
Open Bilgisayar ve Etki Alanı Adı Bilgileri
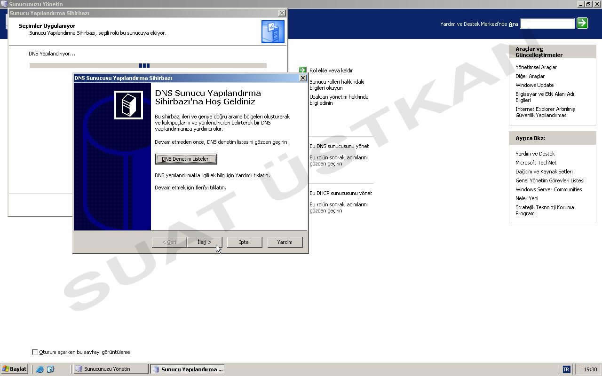click(x=545, y=97)
